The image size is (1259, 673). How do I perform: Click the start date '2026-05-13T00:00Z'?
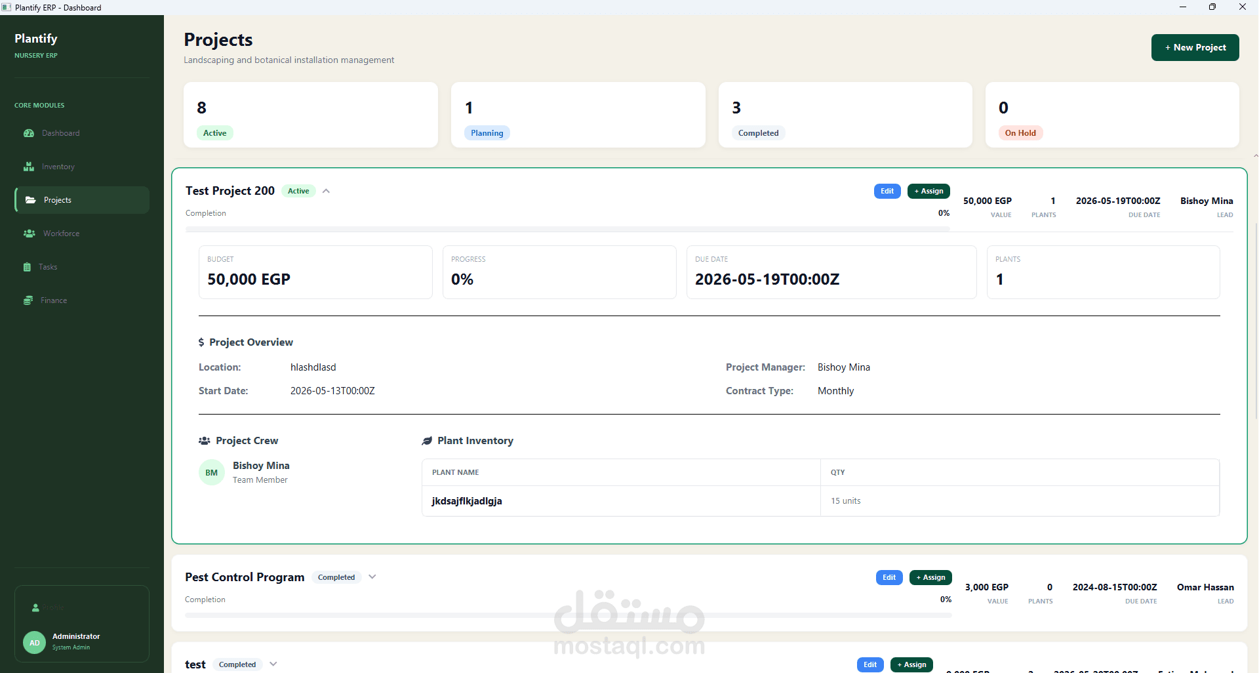tap(332, 391)
